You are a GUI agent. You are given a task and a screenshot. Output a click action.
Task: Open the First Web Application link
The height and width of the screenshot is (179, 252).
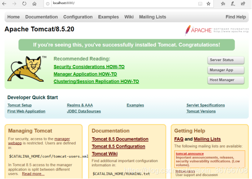pyautogui.click(x=26, y=111)
